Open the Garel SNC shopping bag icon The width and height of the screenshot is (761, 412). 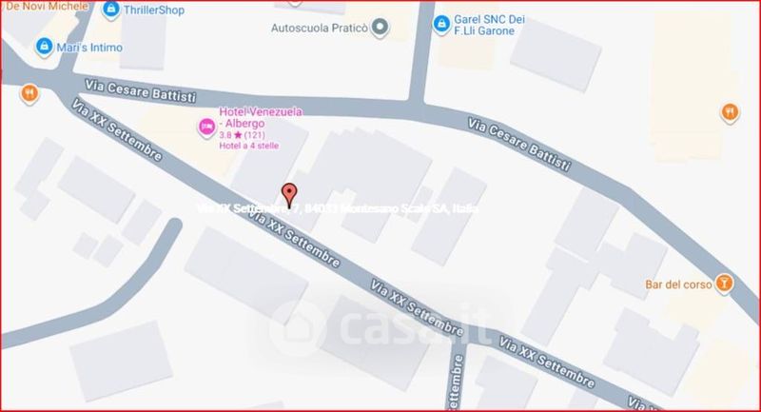click(441, 25)
